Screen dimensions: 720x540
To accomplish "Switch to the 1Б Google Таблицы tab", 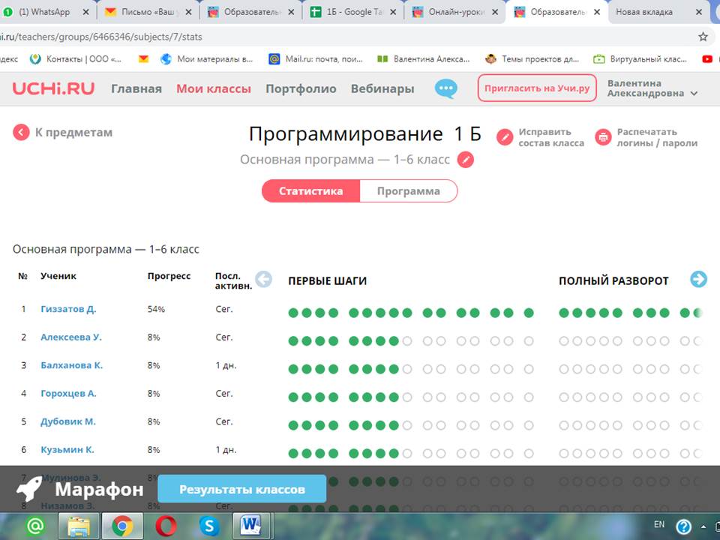I will click(352, 12).
